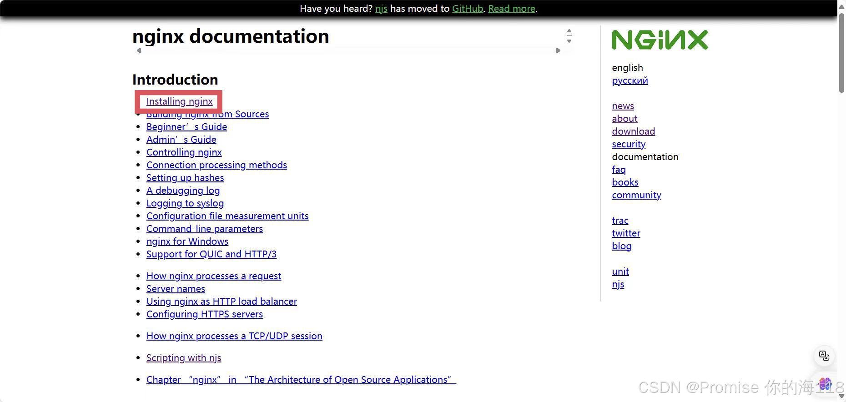The height and width of the screenshot is (402, 846).
Task: Click GitHub link in top banner
Action: click(468, 9)
